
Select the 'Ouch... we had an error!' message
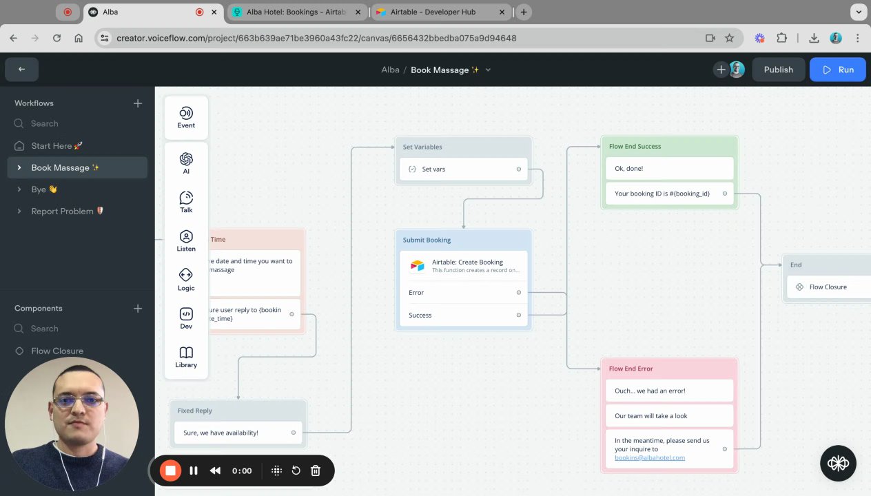[x=670, y=391]
